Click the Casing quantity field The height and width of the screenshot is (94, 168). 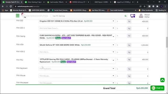pyautogui.click(x=121, y=36)
